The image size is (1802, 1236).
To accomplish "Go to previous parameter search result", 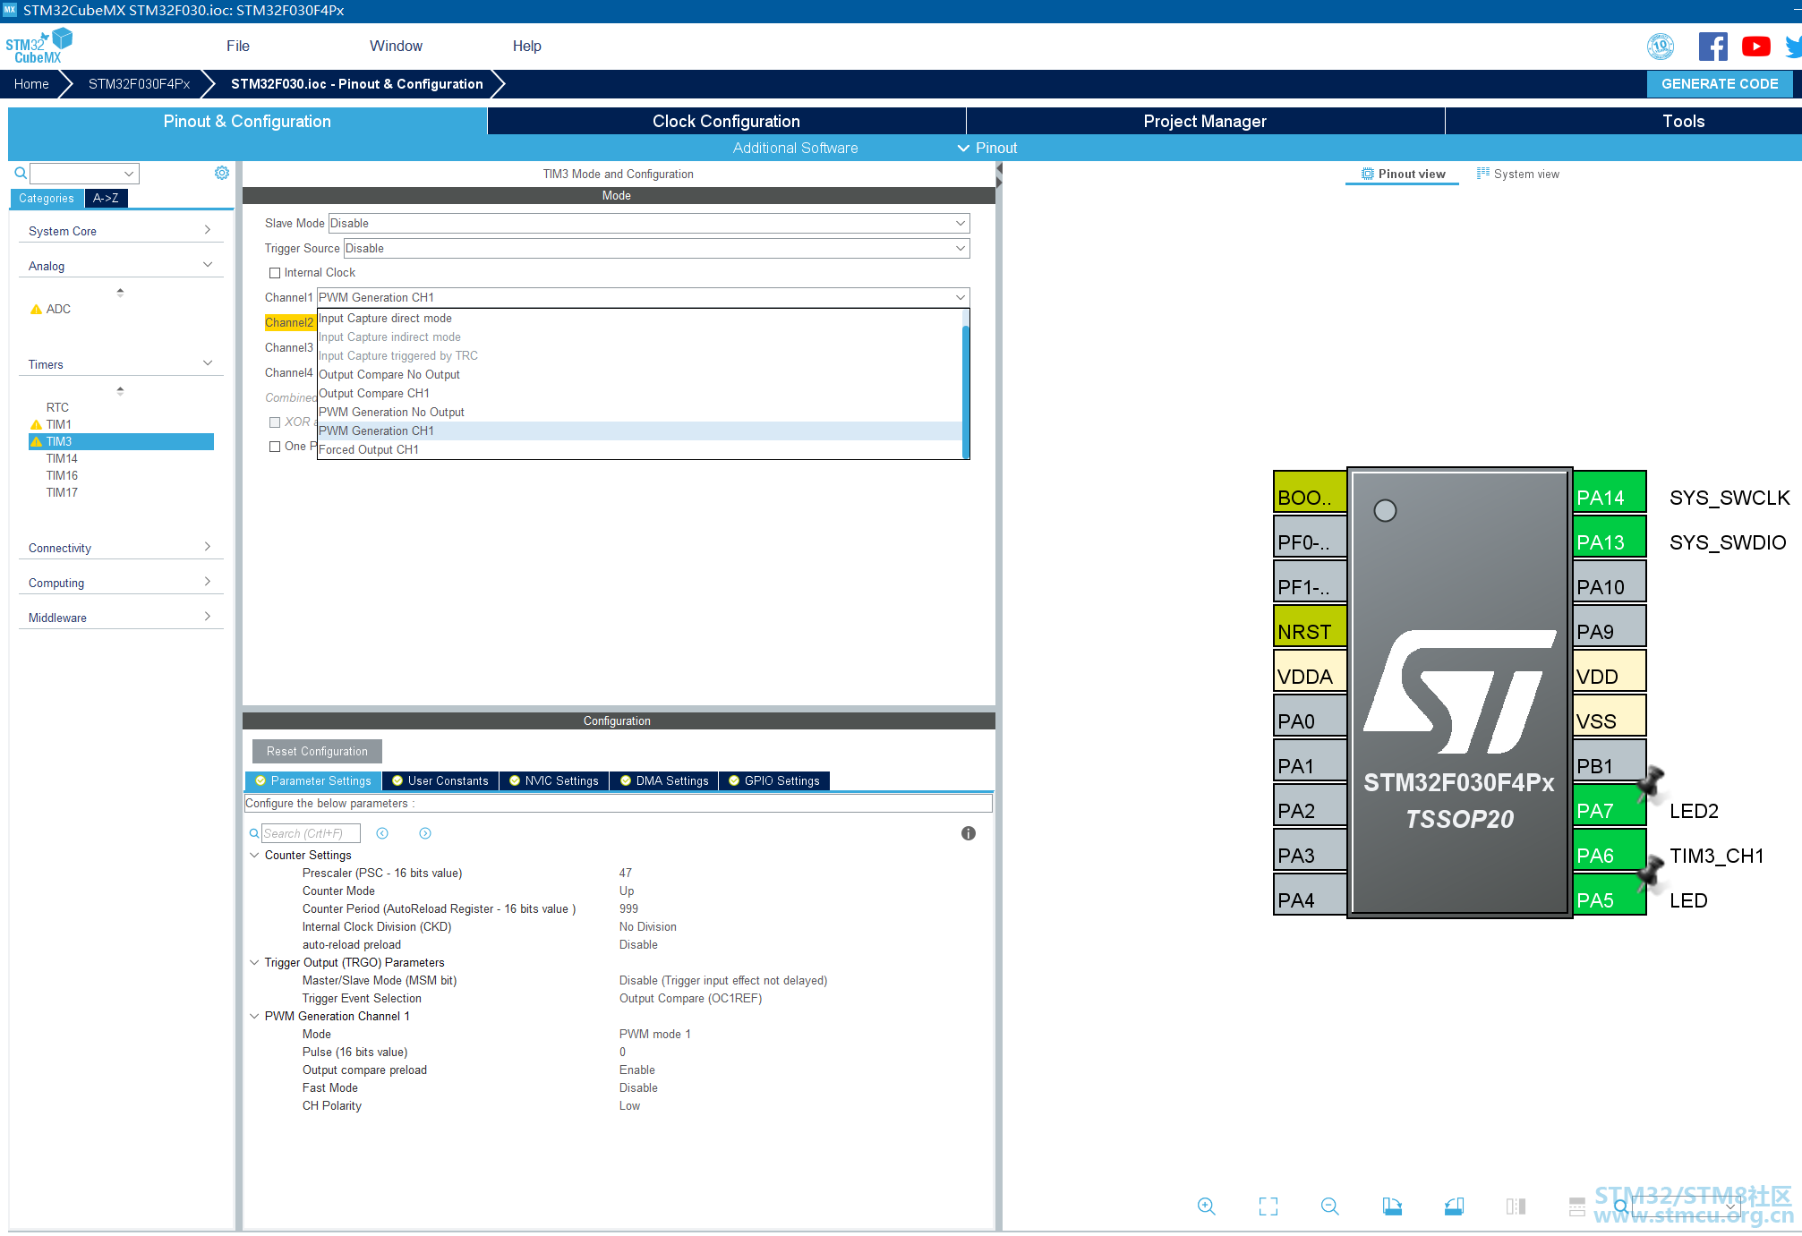I will pyautogui.click(x=382, y=833).
